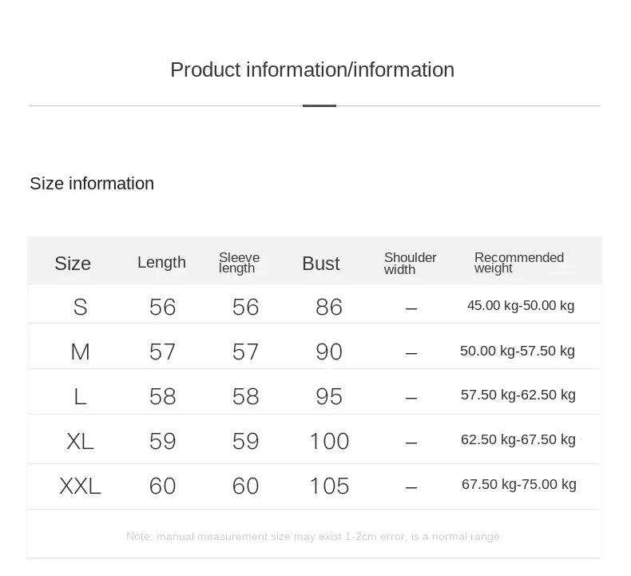Click the weight range 67.50 kg-75.00 kg

[x=519, y=485]
